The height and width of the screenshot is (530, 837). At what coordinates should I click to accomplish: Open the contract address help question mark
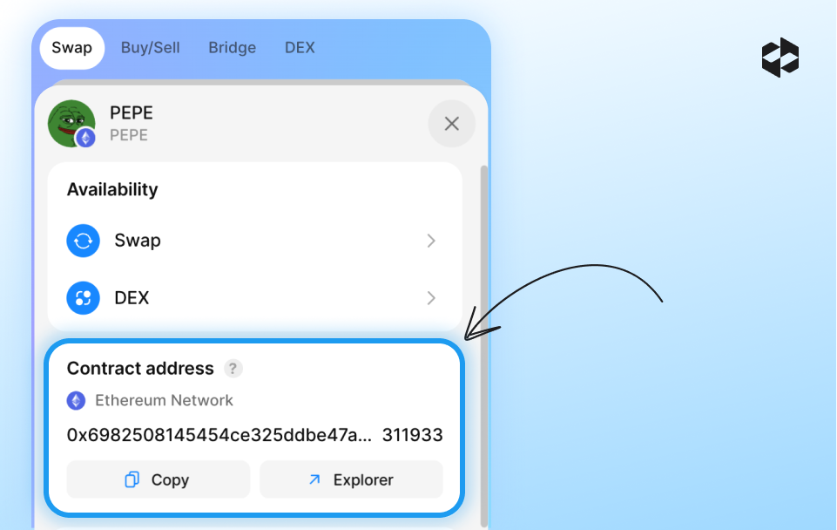pyautogui.click(x=233, y=369)
